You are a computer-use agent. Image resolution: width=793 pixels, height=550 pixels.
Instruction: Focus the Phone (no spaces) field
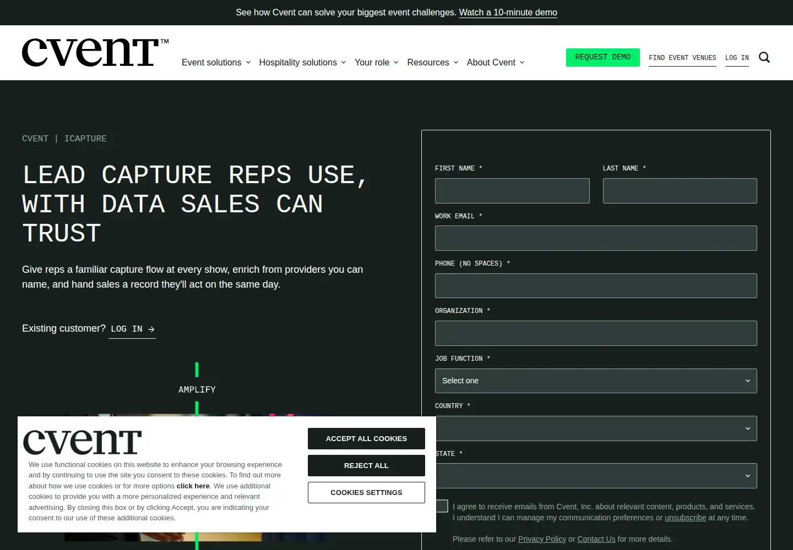(x=596, y=286)
